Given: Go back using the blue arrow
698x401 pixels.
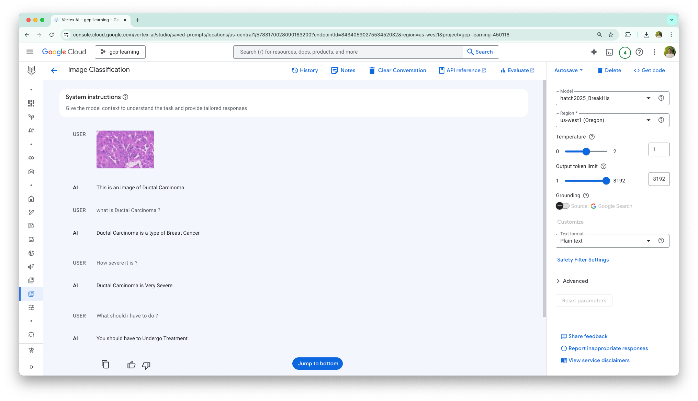Looking at the screenshot, I should tap(54, 70).
